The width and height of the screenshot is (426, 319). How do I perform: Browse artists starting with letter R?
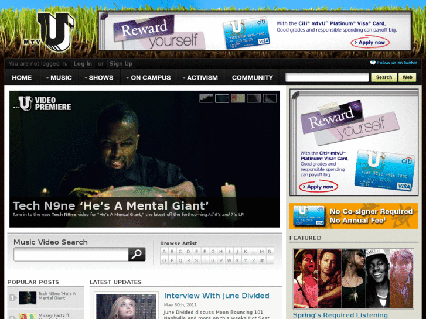[188, 260]
